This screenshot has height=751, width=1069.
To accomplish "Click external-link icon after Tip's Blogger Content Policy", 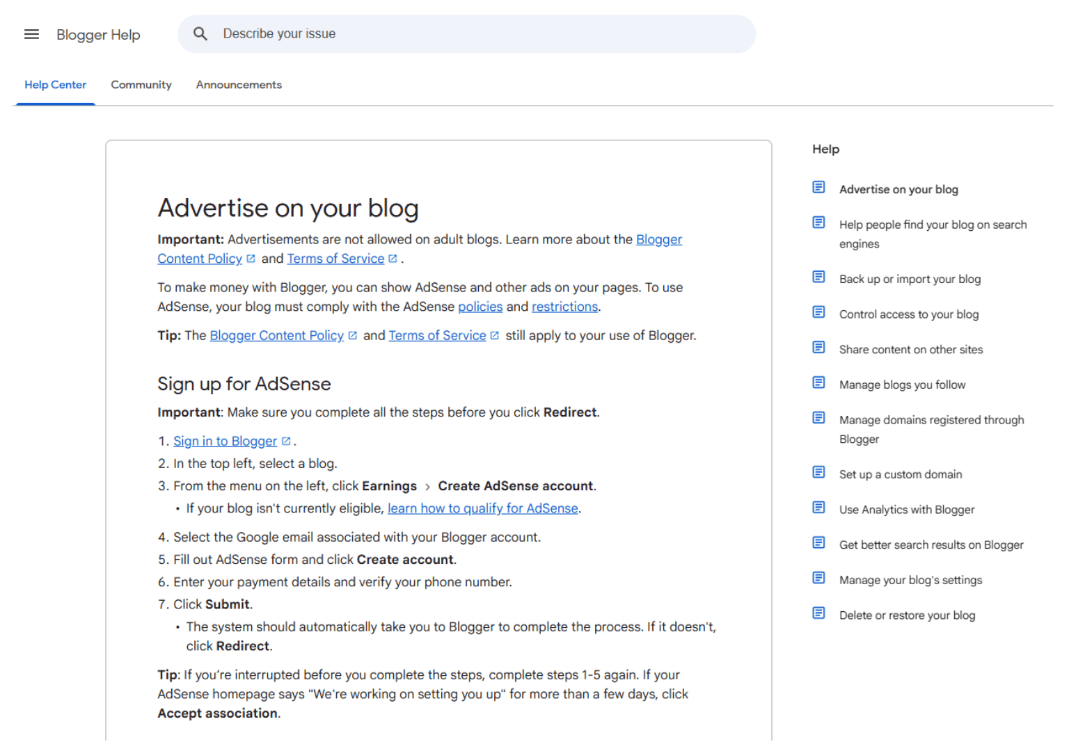I will [352, 336].
